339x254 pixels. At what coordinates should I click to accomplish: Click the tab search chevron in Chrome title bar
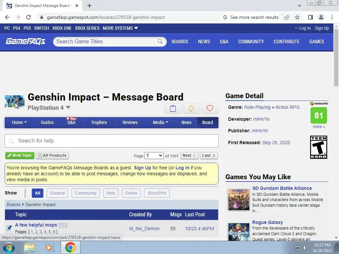coord(299,6)
